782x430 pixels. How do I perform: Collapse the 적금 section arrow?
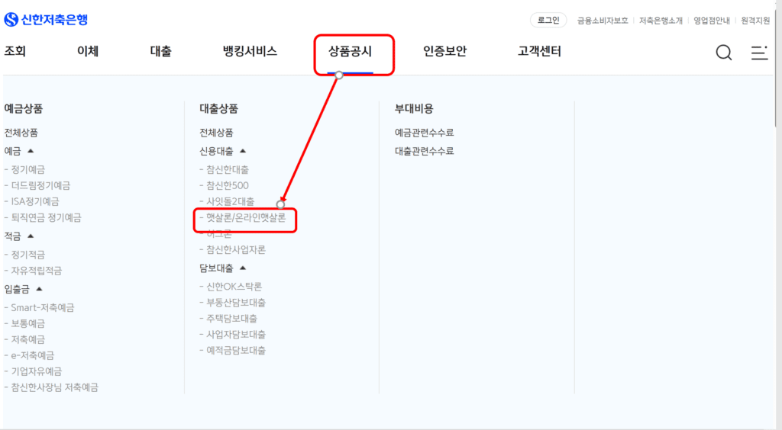31,236
